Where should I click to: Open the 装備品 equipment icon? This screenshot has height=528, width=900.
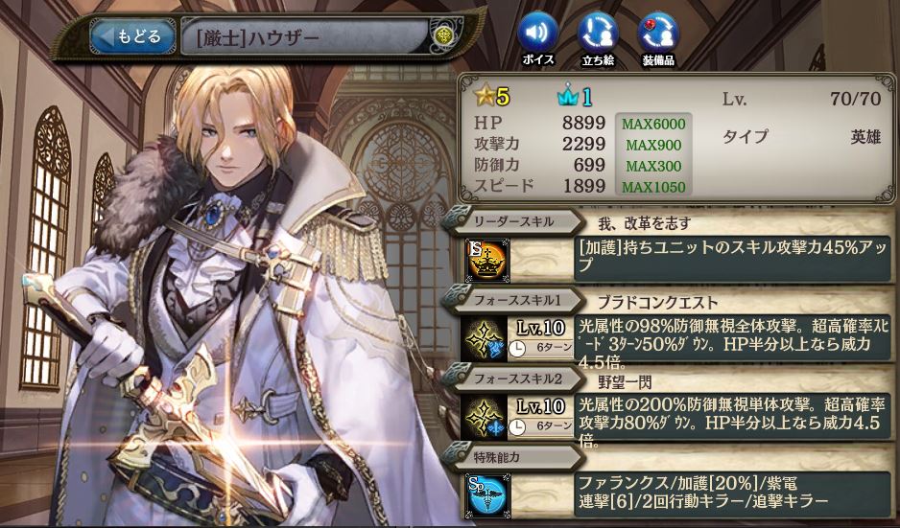[x=658, y=33]
